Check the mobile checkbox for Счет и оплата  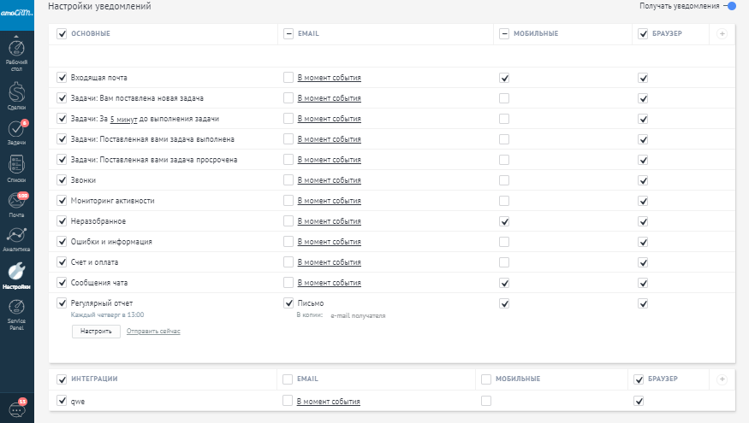[504, 262]
